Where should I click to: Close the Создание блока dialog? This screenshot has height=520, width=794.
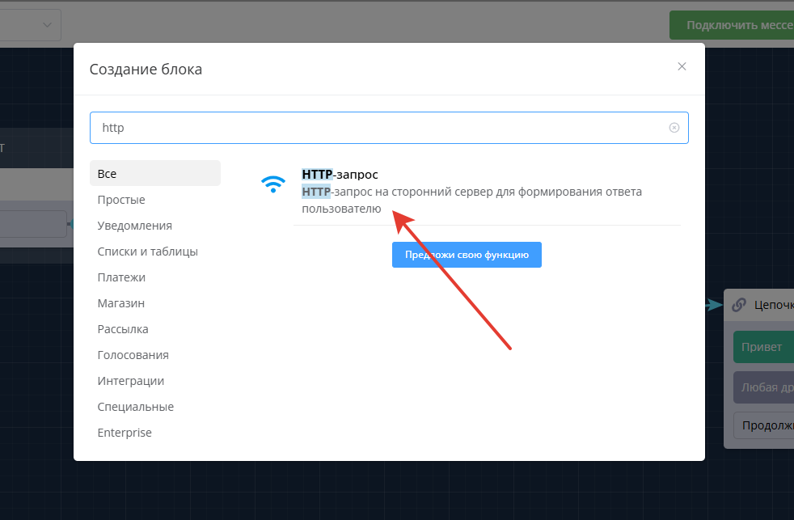pyautogui.click(x=682, y=66)
